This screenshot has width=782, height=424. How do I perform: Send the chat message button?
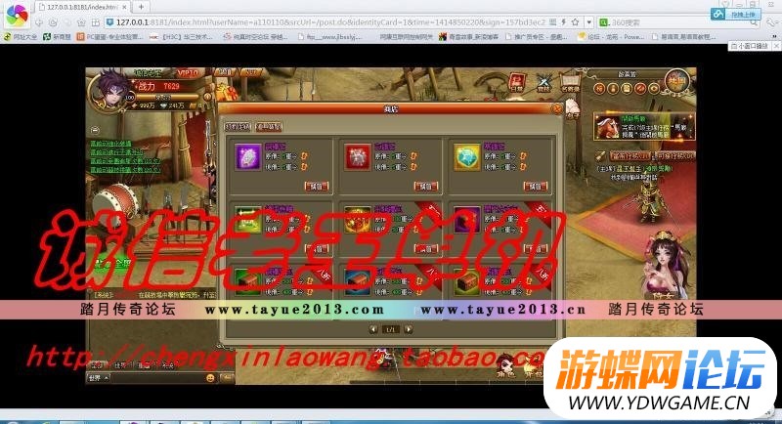tap(227, 378)
